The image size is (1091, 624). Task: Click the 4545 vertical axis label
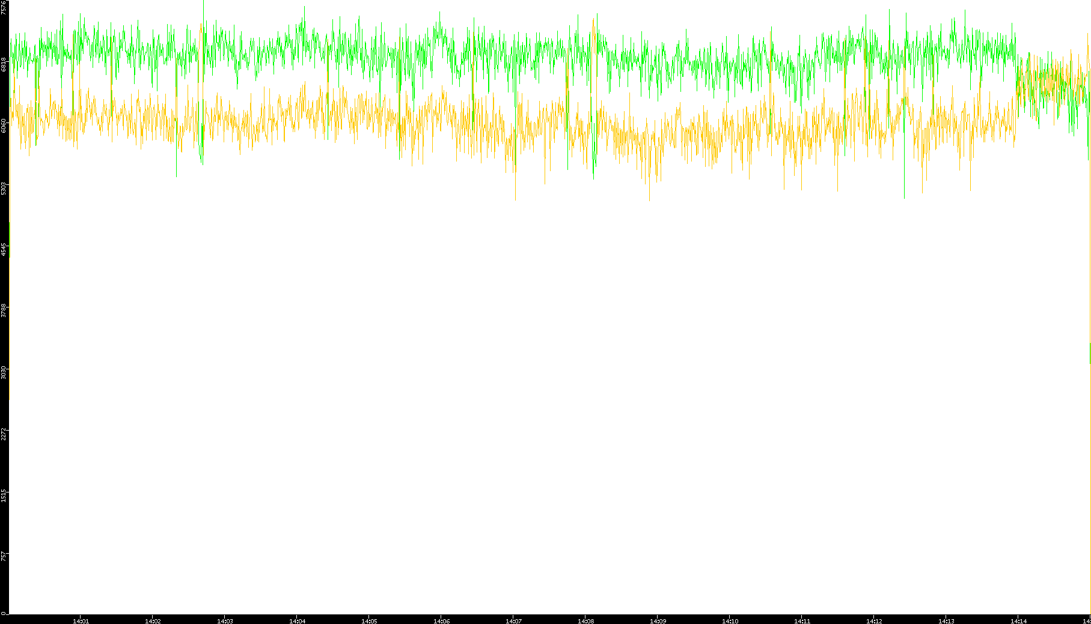pyautogui.click(x=4, y=249)
